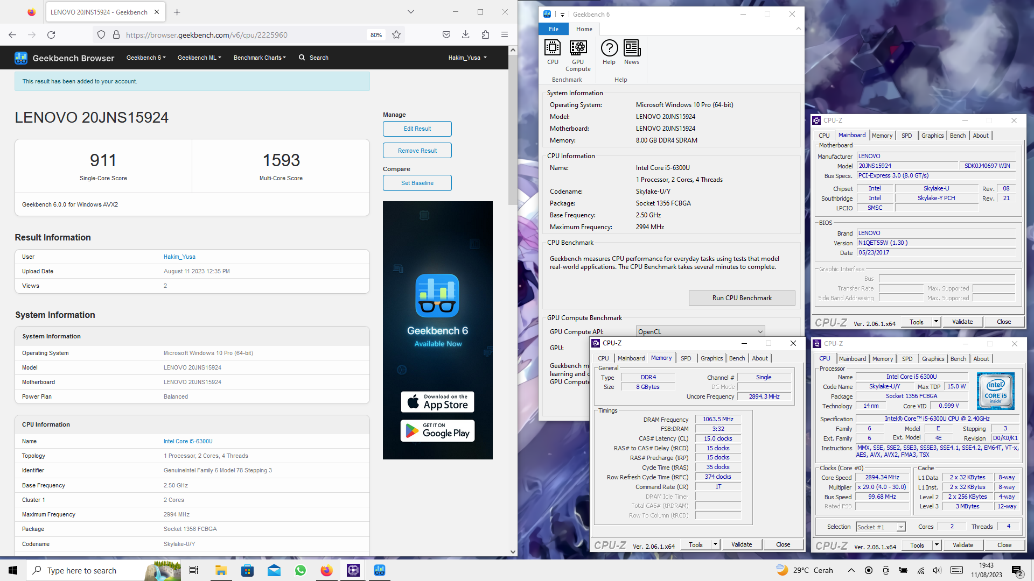The image size is (1034, 581).
Task: Switch to CPU-Z from taskbar
Action: point(353,570)
